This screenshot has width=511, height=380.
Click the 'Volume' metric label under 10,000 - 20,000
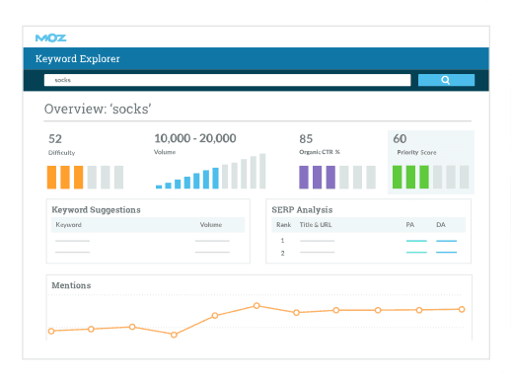coord(165,152)
